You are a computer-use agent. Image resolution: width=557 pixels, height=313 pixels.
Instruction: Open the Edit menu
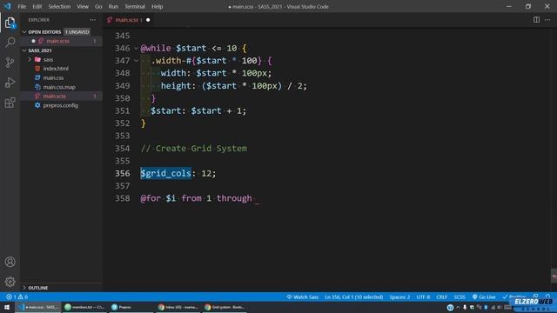click(x=37, y=6)
